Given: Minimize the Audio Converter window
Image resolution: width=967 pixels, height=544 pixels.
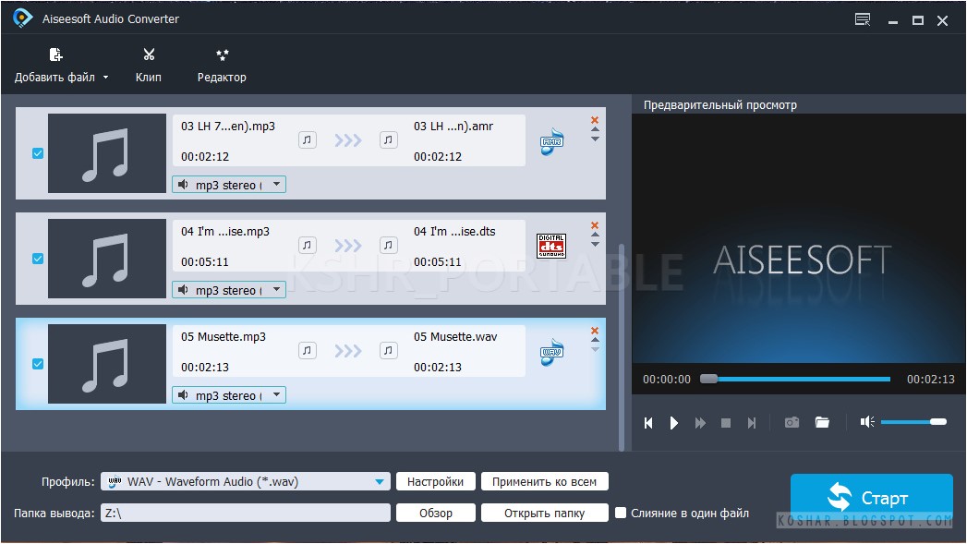Looking at the screenshot, I should (x=893, y=21).
